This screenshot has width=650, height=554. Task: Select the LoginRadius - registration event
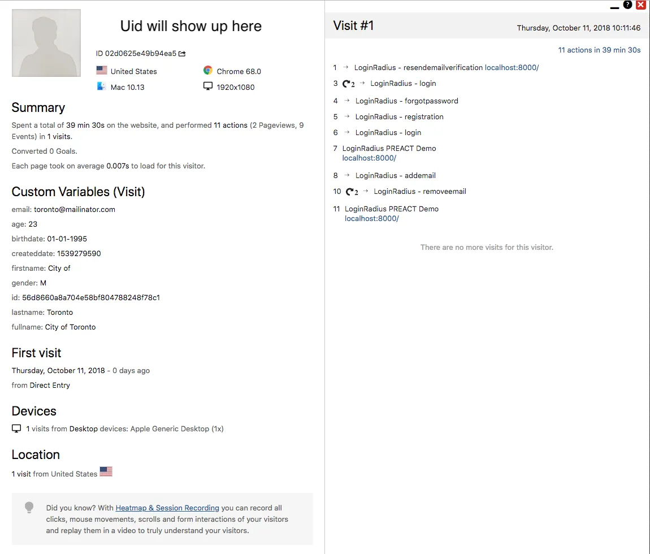[x=399, y=116]
